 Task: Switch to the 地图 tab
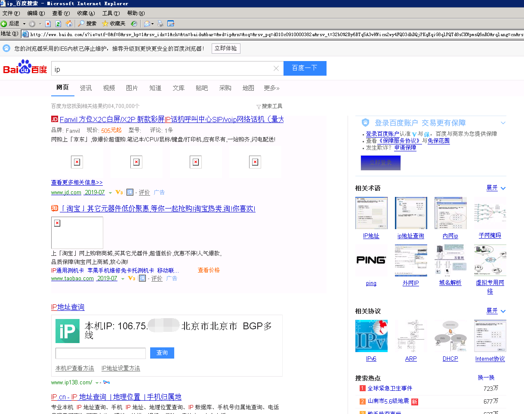[x=248, y=88]
